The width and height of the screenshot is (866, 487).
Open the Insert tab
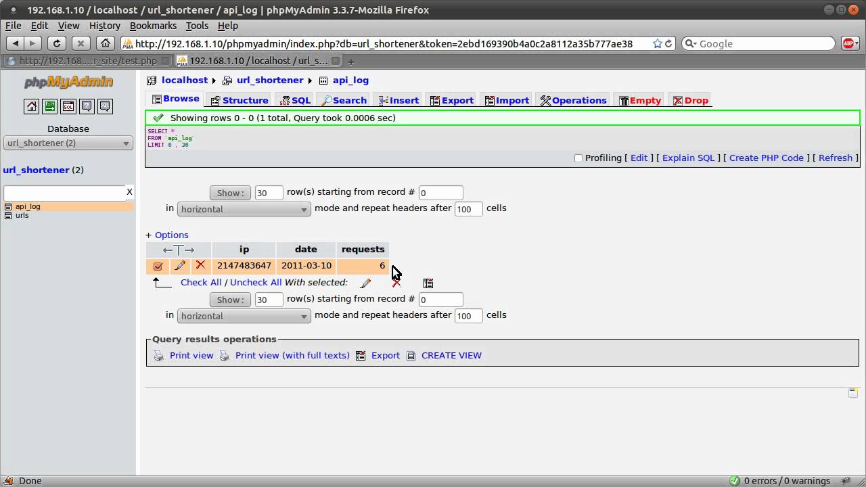pyautogui.click(x=398, y=100)
